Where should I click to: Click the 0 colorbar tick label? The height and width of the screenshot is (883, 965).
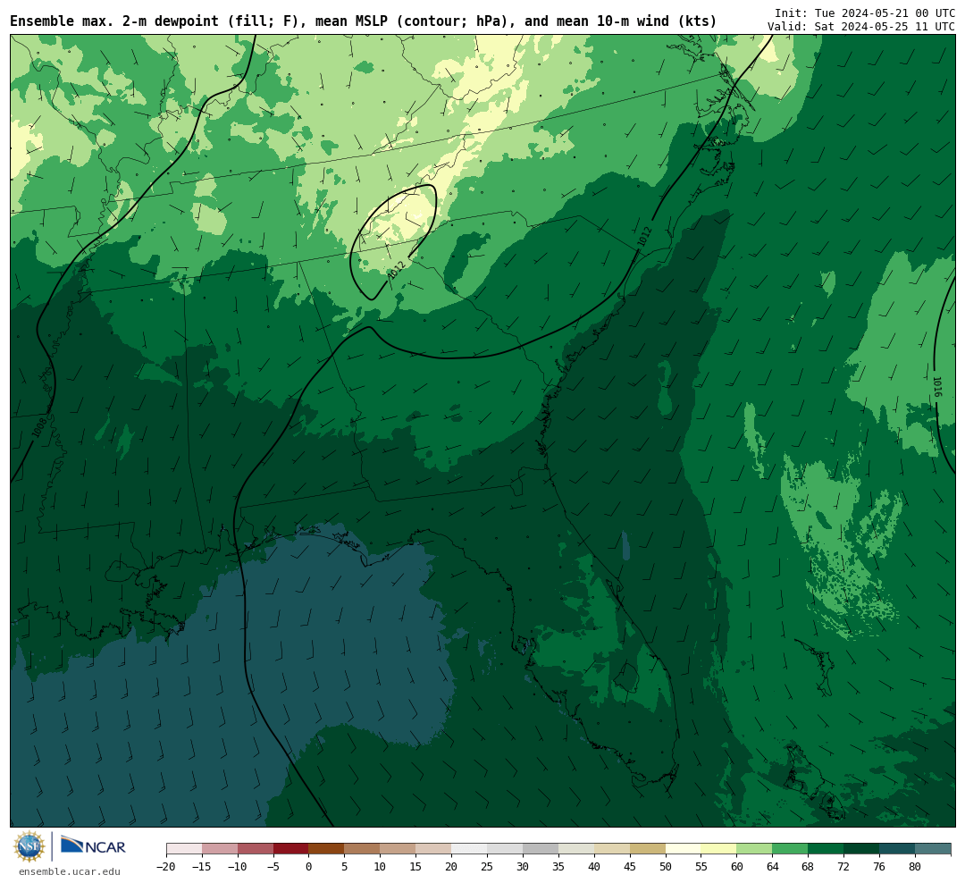click(309, 867)
